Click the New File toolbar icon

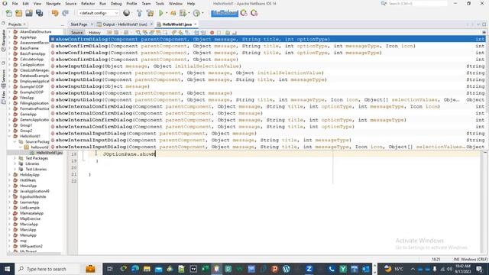click(x=8, y=13)
